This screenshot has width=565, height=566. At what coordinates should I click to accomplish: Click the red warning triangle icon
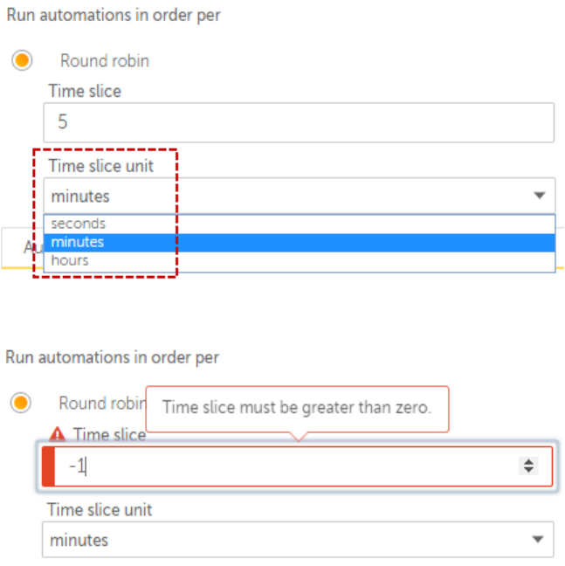click(58, 433)
